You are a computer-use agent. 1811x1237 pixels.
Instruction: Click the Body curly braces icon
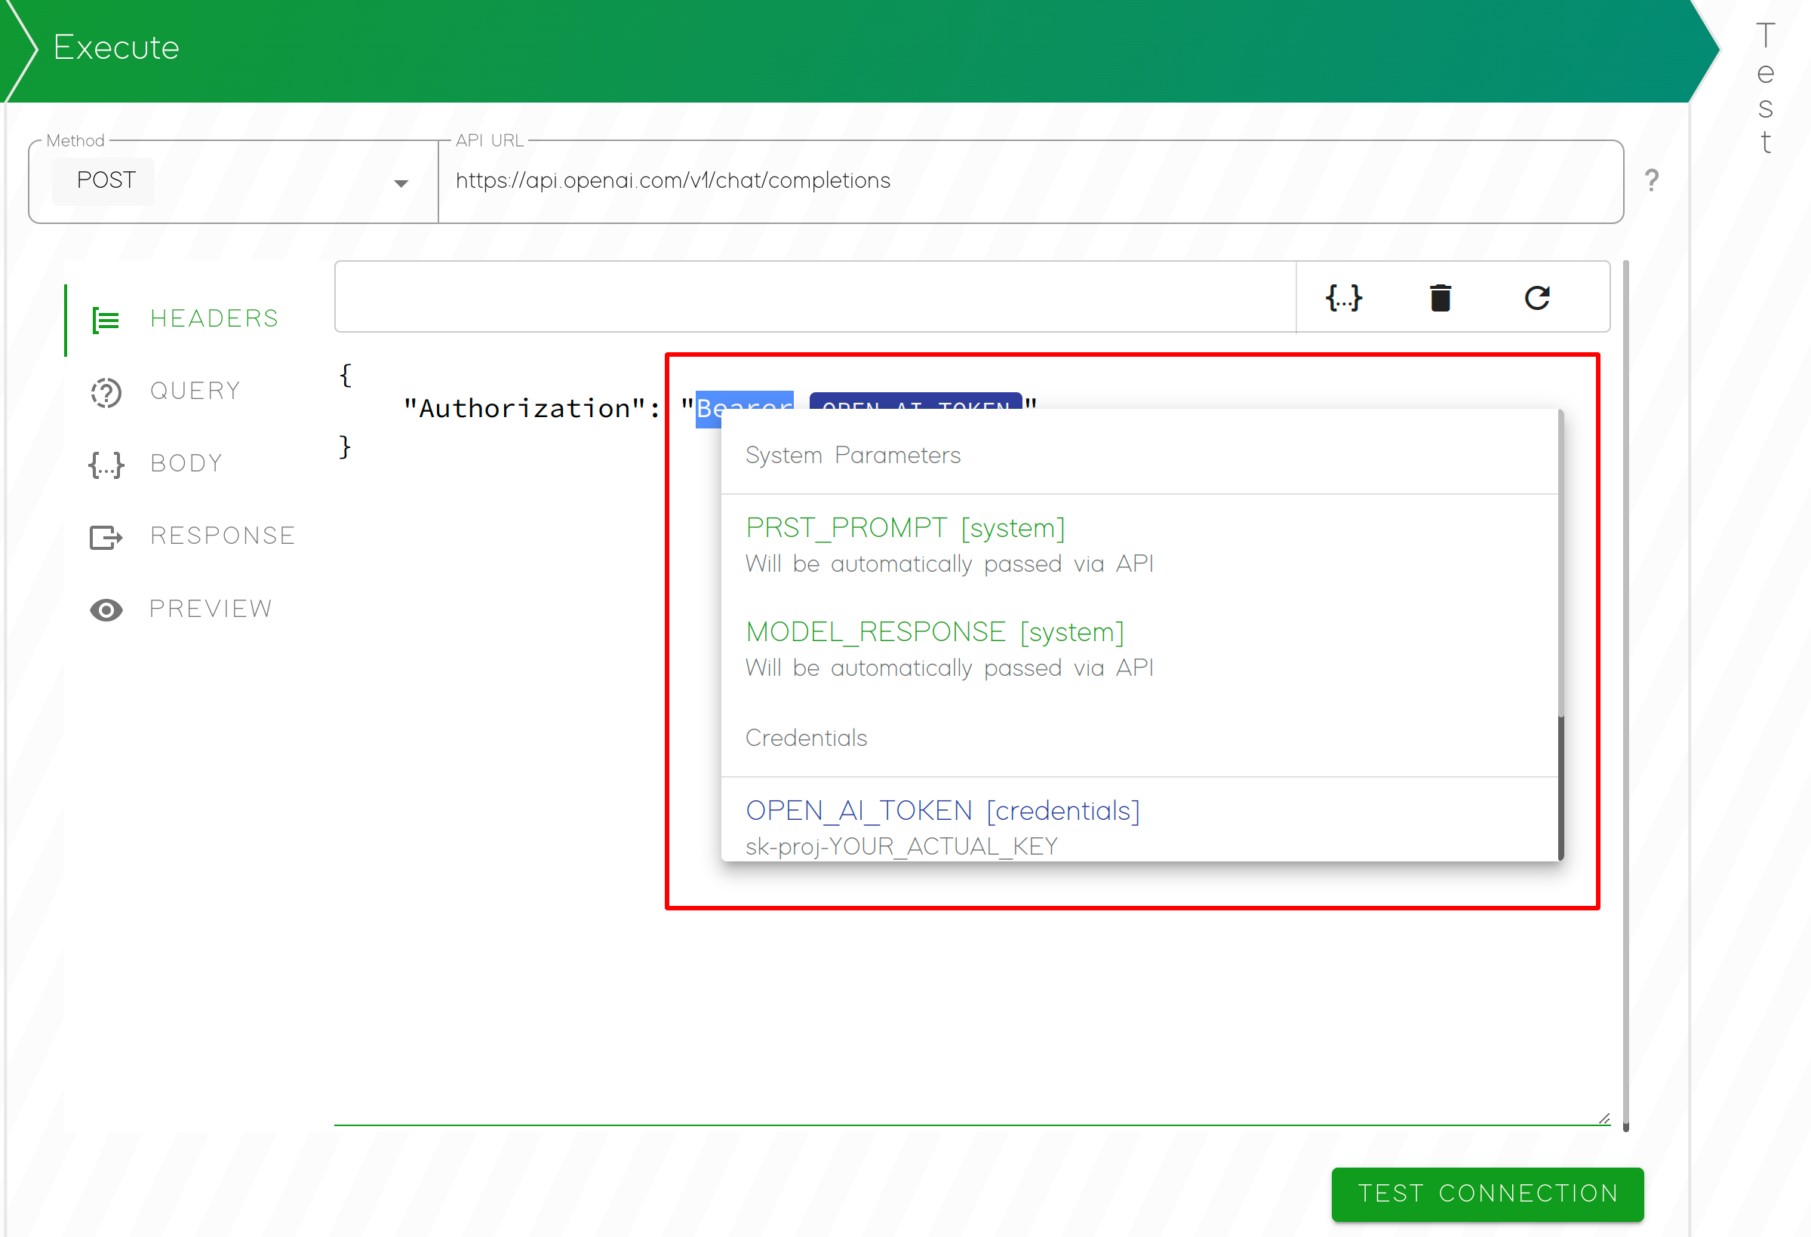pos(105,465)
